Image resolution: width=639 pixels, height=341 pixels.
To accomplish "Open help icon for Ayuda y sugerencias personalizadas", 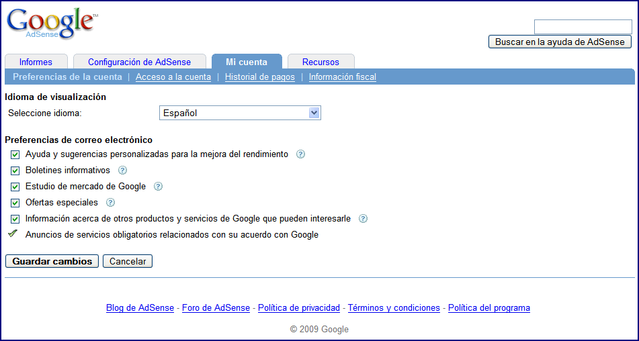I will pyautogui.click(x=301, y=154).
